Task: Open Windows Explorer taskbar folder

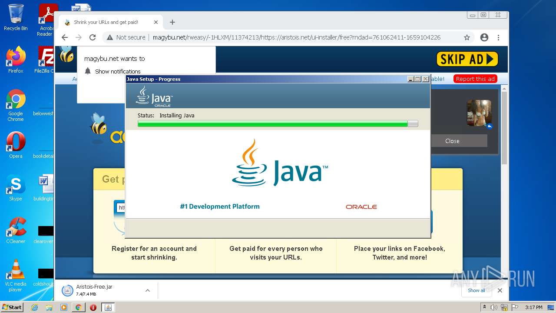Action: point(49,307)
